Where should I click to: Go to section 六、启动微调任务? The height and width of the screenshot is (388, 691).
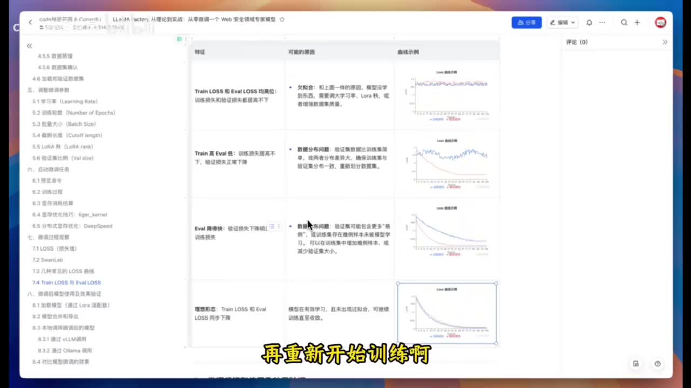point(48,169)
